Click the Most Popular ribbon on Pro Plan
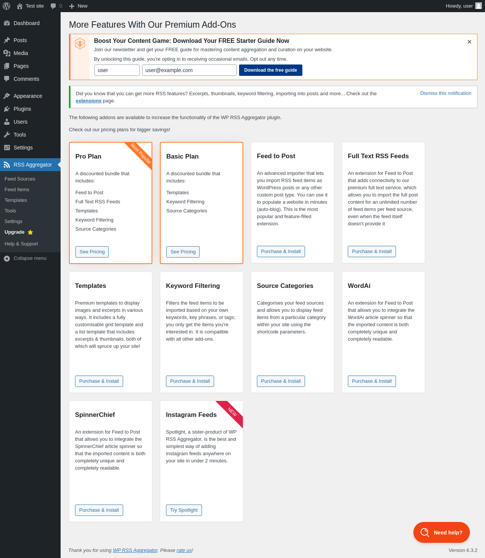485x558 pixels. pos(141,154)
